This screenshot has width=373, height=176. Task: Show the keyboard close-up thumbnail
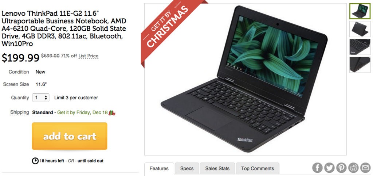click(360, 47)
